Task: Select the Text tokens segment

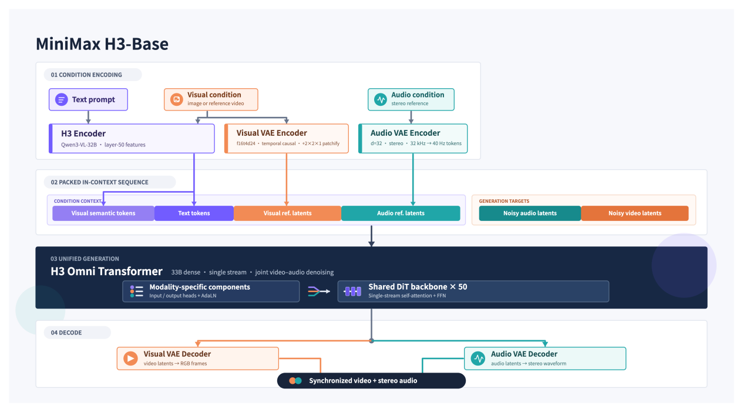Action: coord(194,213)
